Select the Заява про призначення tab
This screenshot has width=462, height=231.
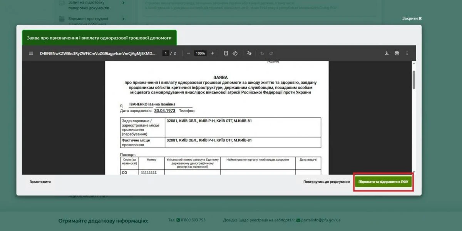[99, 38]
